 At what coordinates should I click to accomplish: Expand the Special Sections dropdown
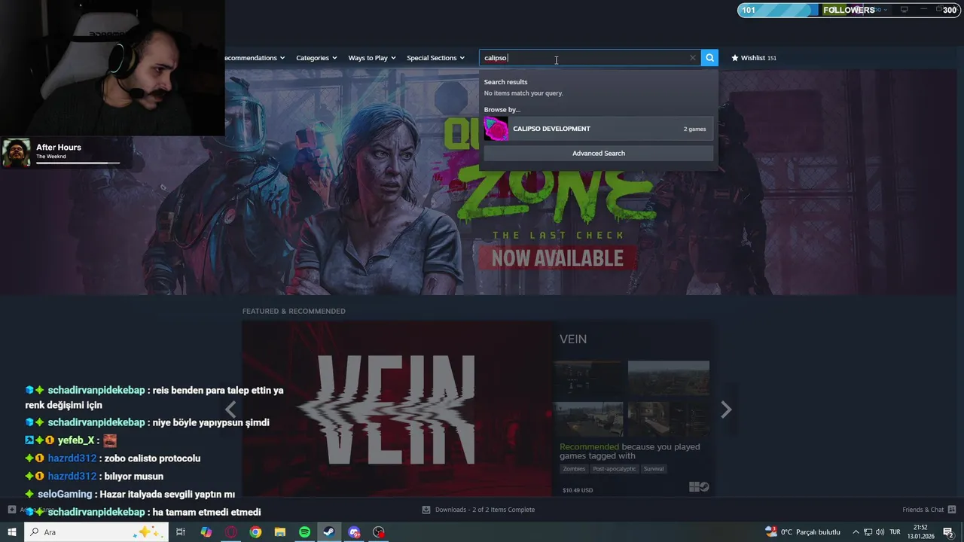coord(435,58)
